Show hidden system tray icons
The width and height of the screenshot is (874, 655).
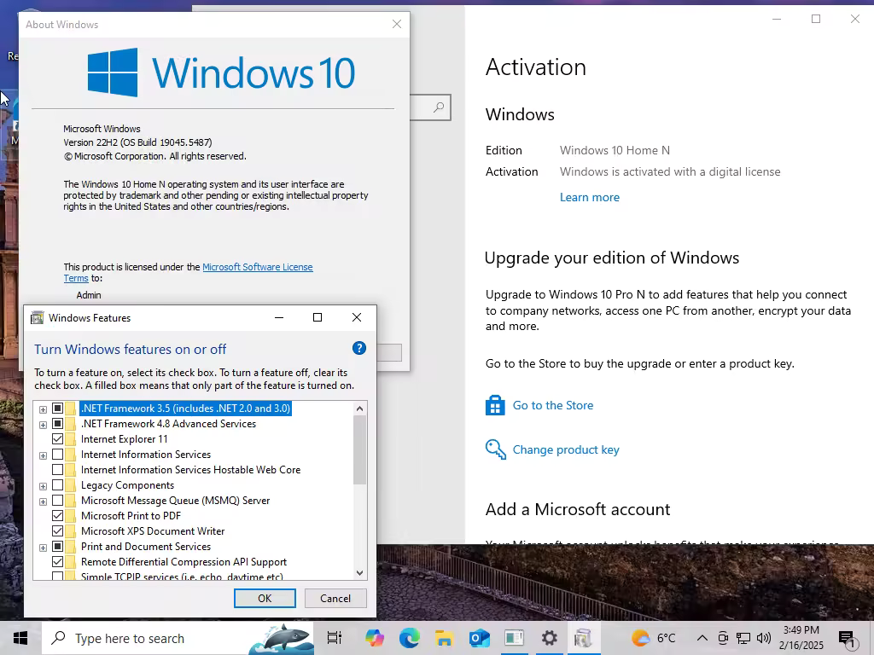(x=702, y=638)
